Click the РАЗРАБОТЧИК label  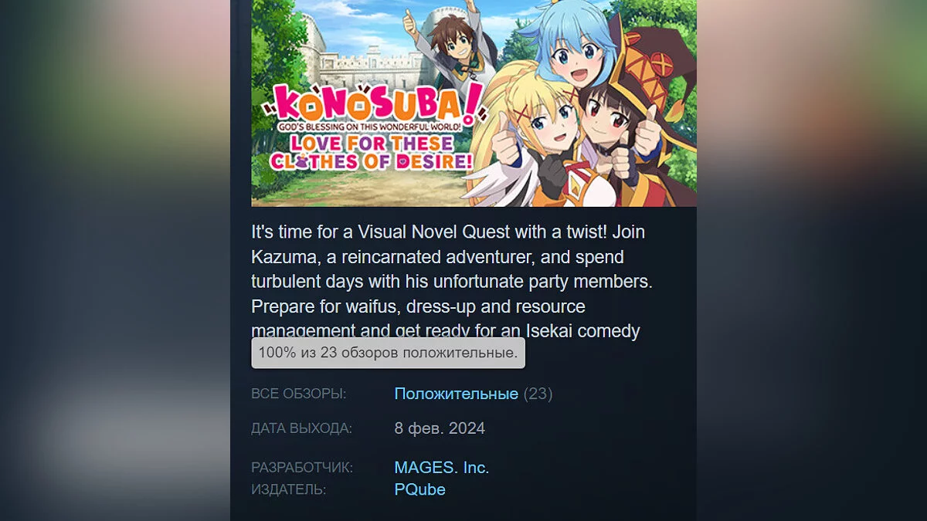point(302,468)
